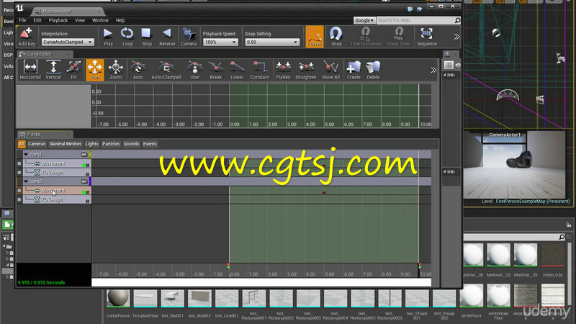Screen dimensions: 576x324
Task: Click the Sequence fit icon
Action: tap(426, 37)
